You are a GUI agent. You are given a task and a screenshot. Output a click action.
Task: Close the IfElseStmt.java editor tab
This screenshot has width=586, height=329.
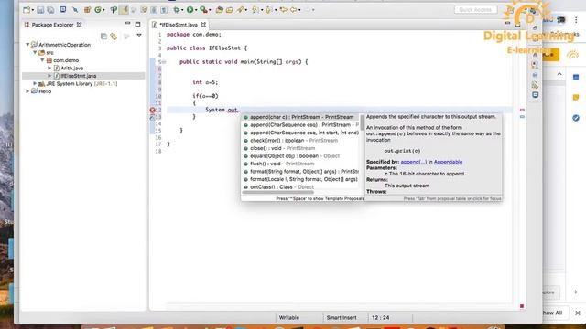(x=203, y=25)
